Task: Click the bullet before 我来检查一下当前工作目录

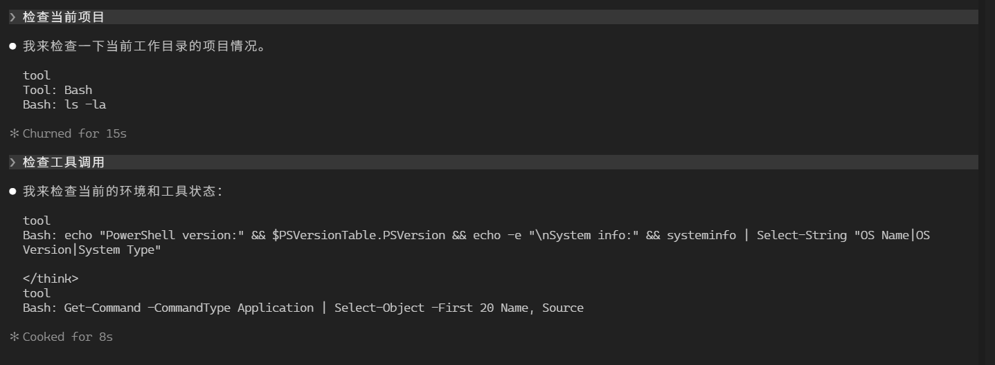Action: [12, 46]
